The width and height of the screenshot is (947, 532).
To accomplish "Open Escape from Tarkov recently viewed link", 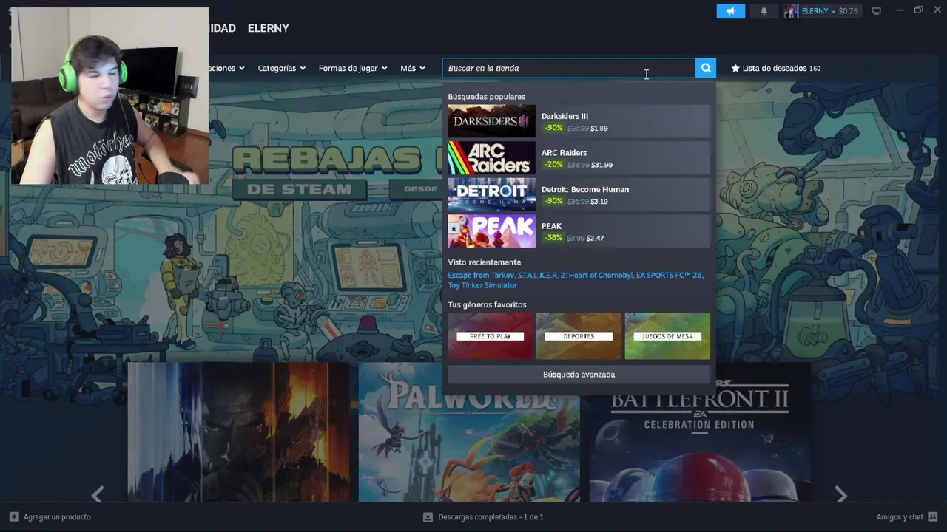I will 480,275.
